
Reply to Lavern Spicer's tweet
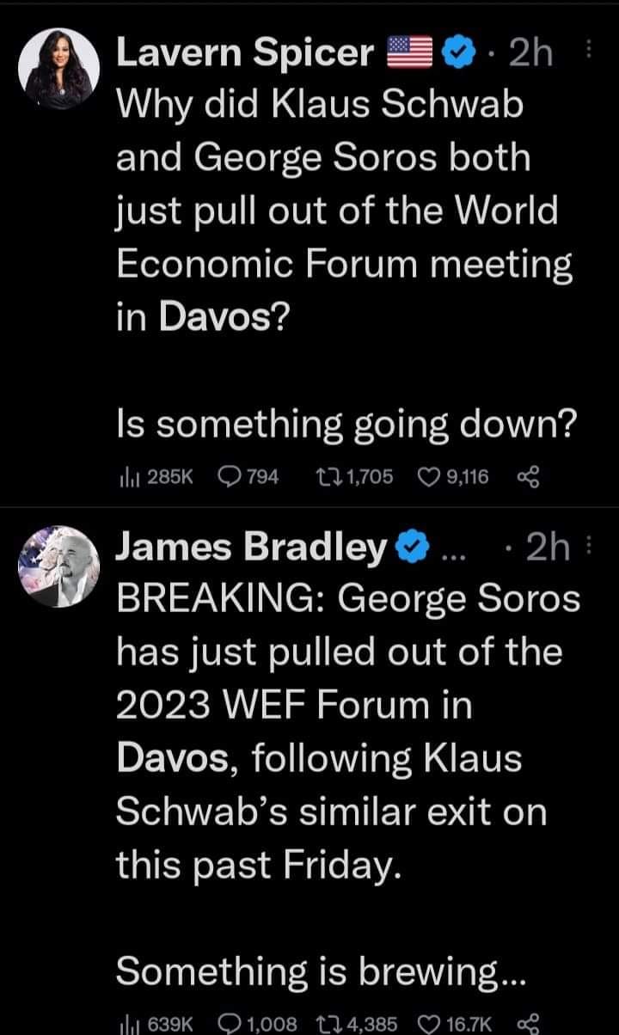coord(230,475)
